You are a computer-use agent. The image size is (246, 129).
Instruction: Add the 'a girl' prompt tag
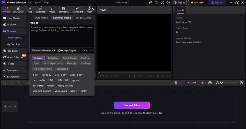click(35, 75)
